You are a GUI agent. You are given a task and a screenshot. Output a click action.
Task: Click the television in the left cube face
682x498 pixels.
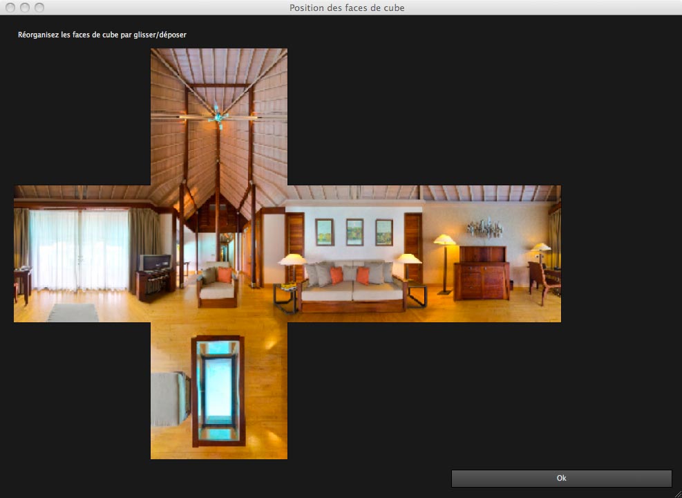click(155, 263)
